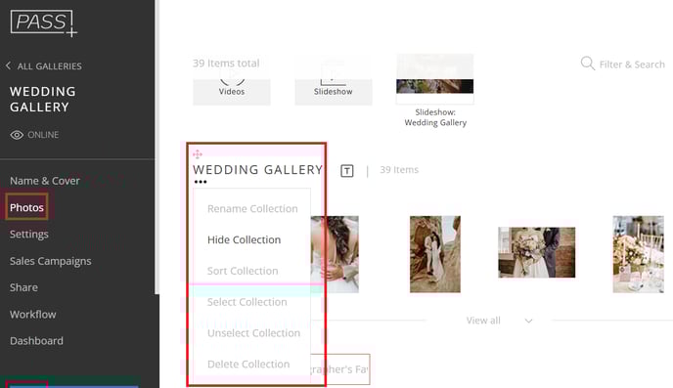The image size is (673, 388).
Task: Click the Wedding Gallery collection title
Action: (x=257, y=170)
